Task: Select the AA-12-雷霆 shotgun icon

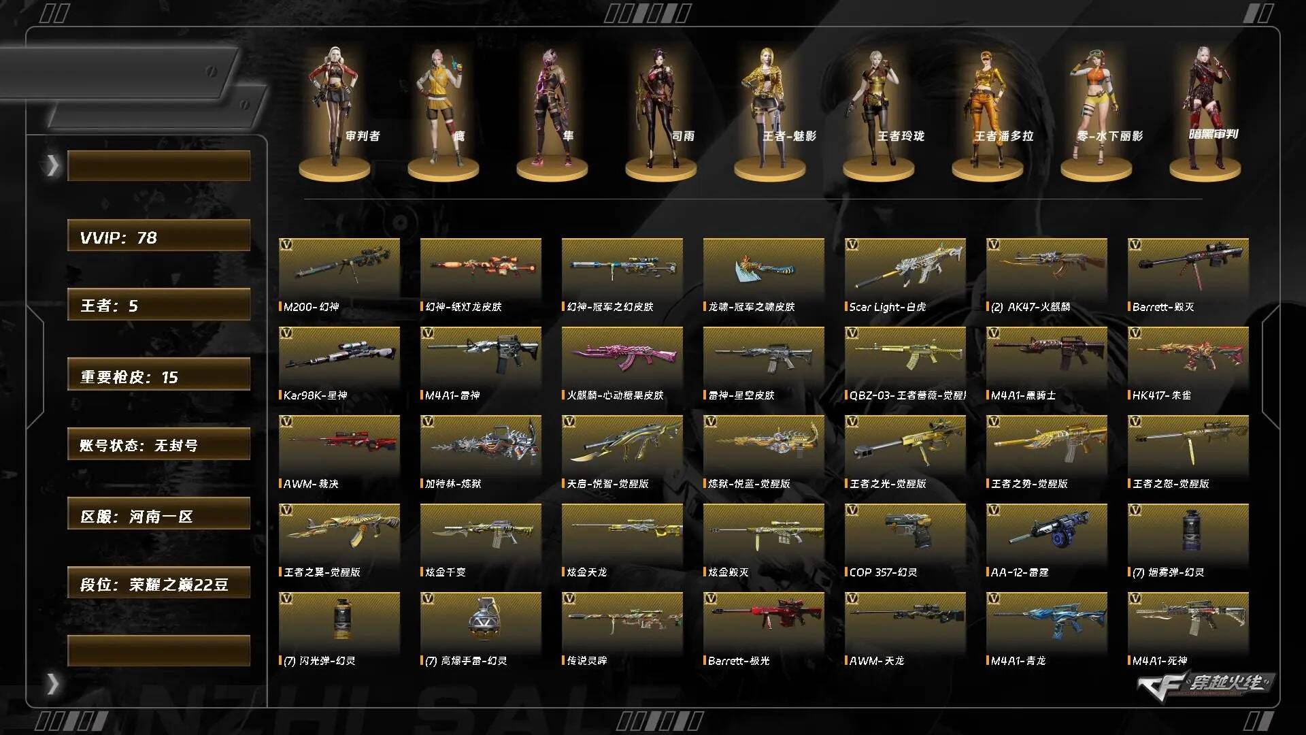Action: [x=1047, y=534]
